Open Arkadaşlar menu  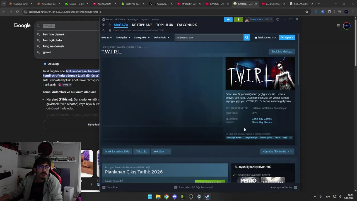[133, 20]
